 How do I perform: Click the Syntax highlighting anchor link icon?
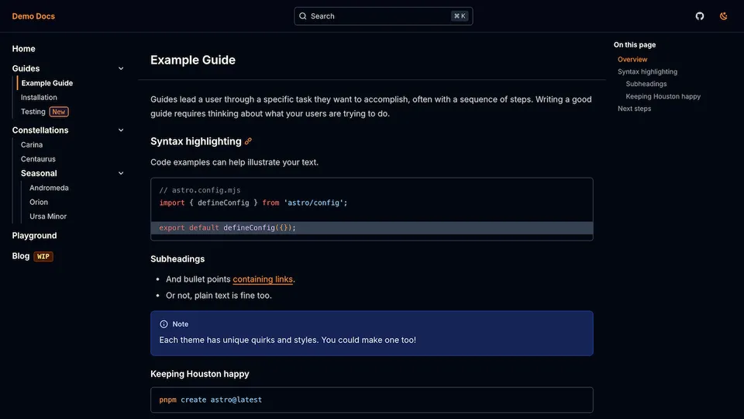click(248, 141)
